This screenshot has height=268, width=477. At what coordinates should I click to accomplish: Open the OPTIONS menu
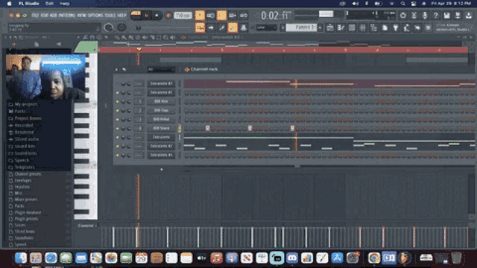point(95,15)
